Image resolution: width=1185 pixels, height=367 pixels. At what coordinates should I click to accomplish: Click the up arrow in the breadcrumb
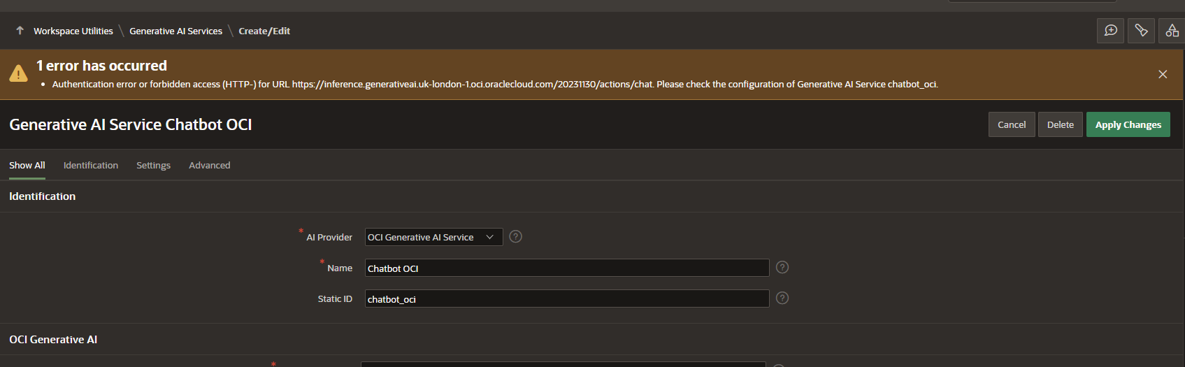(x=20, y=31)
